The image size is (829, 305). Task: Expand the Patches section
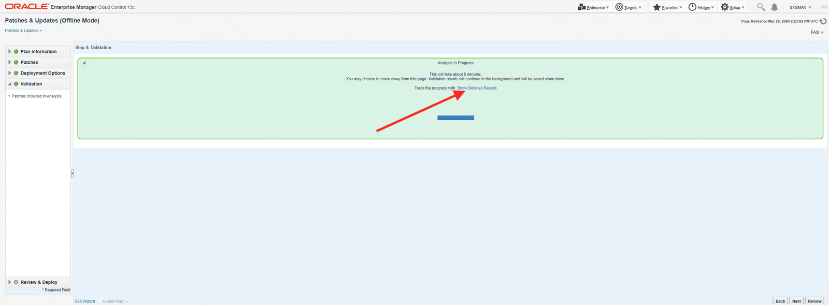click(9, 62)
